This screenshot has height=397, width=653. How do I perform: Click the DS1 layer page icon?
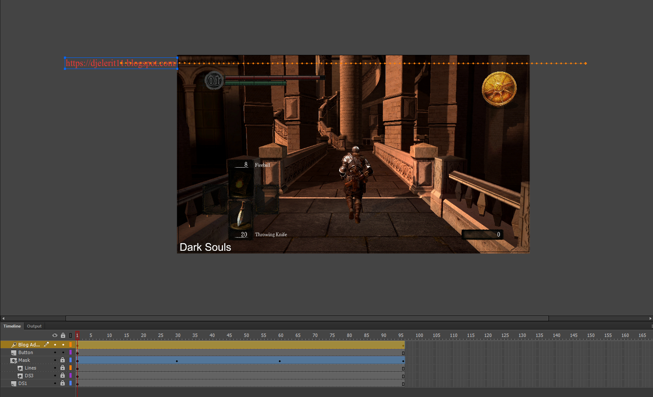(14, 383)
